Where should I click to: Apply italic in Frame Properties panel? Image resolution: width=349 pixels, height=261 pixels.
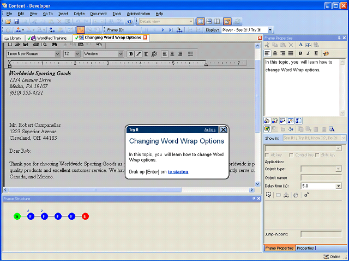(x=308, y=53)
